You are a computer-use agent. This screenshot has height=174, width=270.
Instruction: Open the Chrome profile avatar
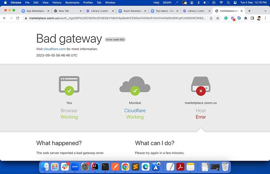point(259,18)
